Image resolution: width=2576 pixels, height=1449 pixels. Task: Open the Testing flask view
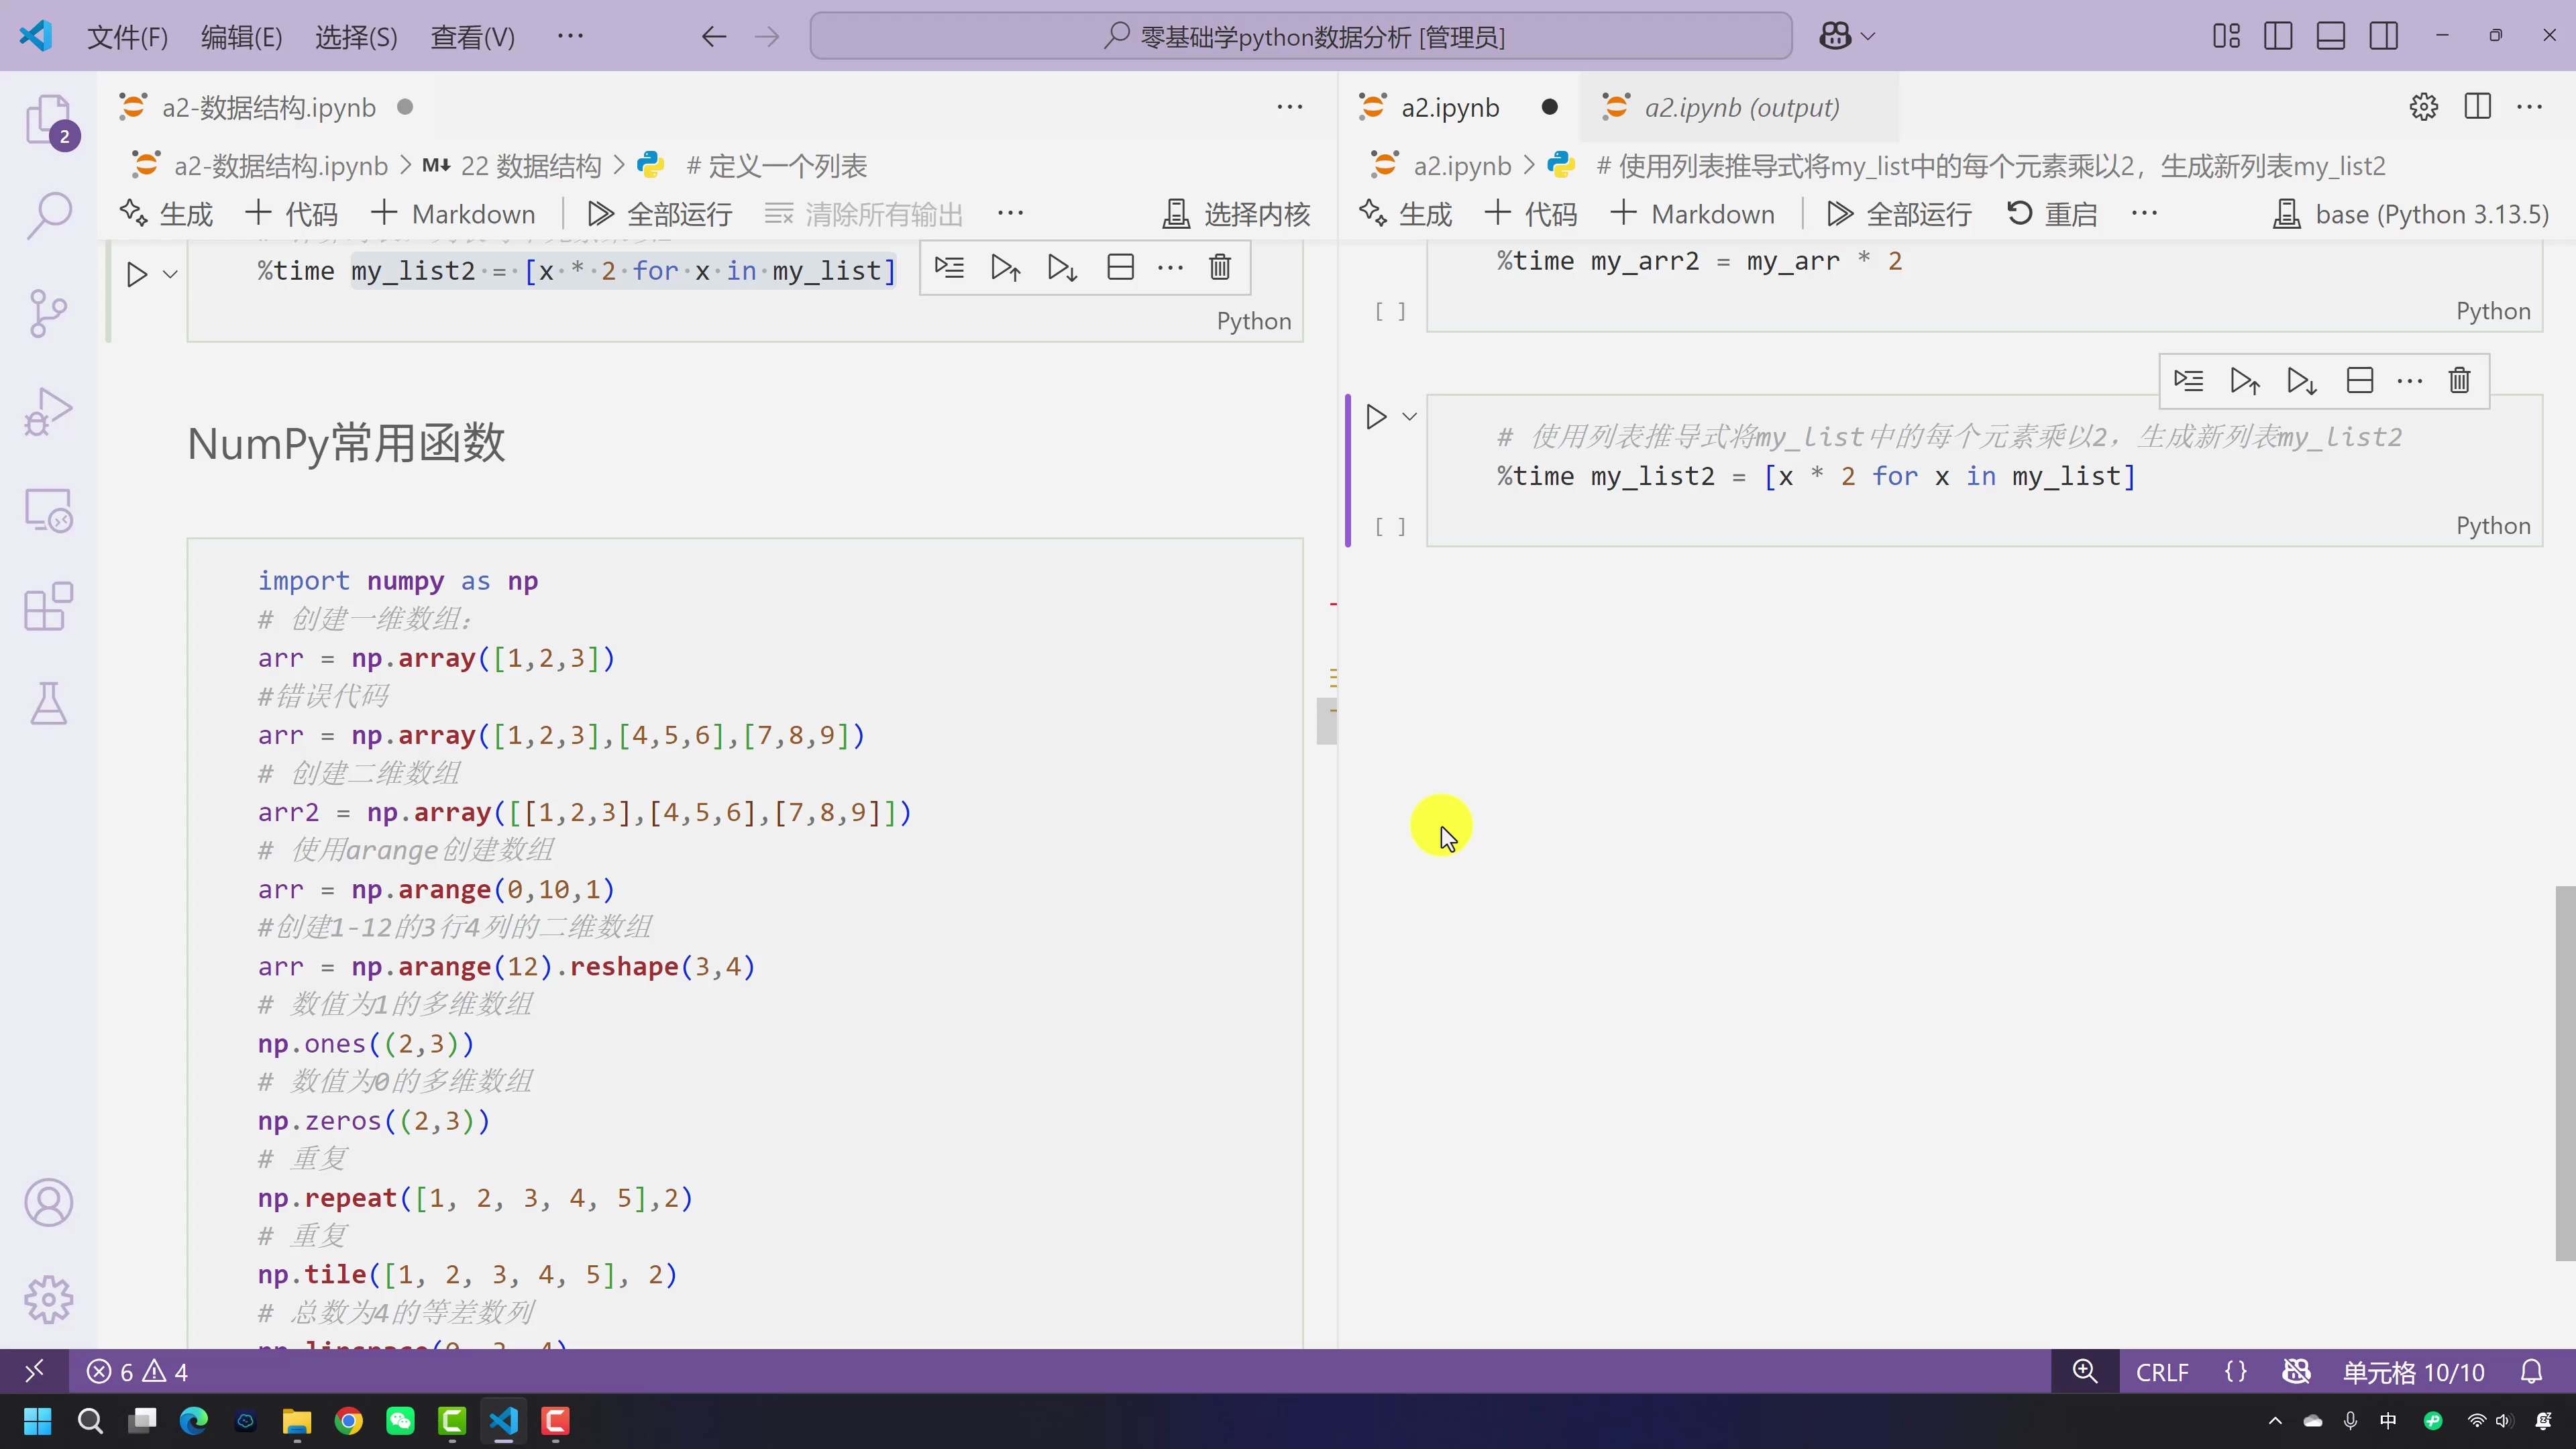pyautogui.click(x=48, y=704)
